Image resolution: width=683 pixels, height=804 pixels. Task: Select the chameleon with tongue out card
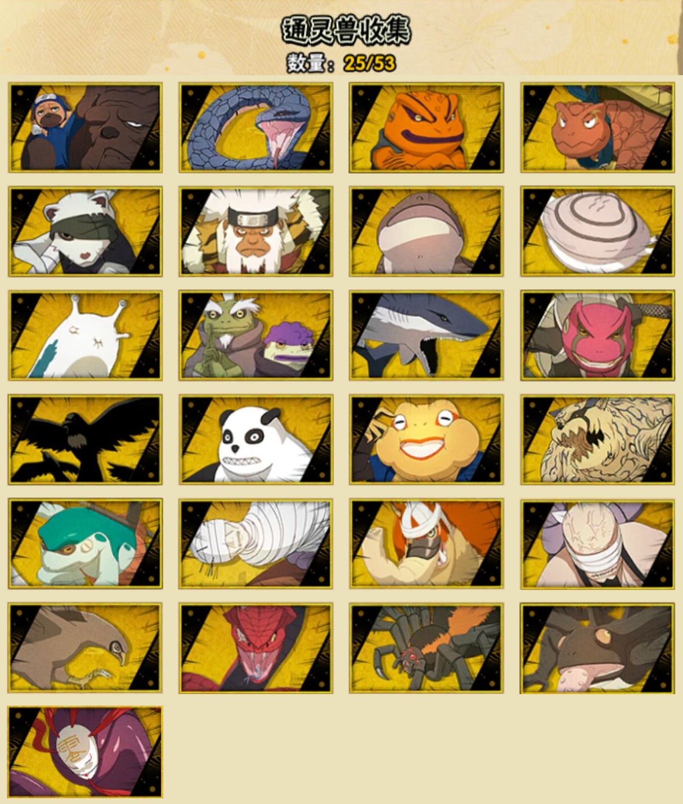tap(597, 648)
